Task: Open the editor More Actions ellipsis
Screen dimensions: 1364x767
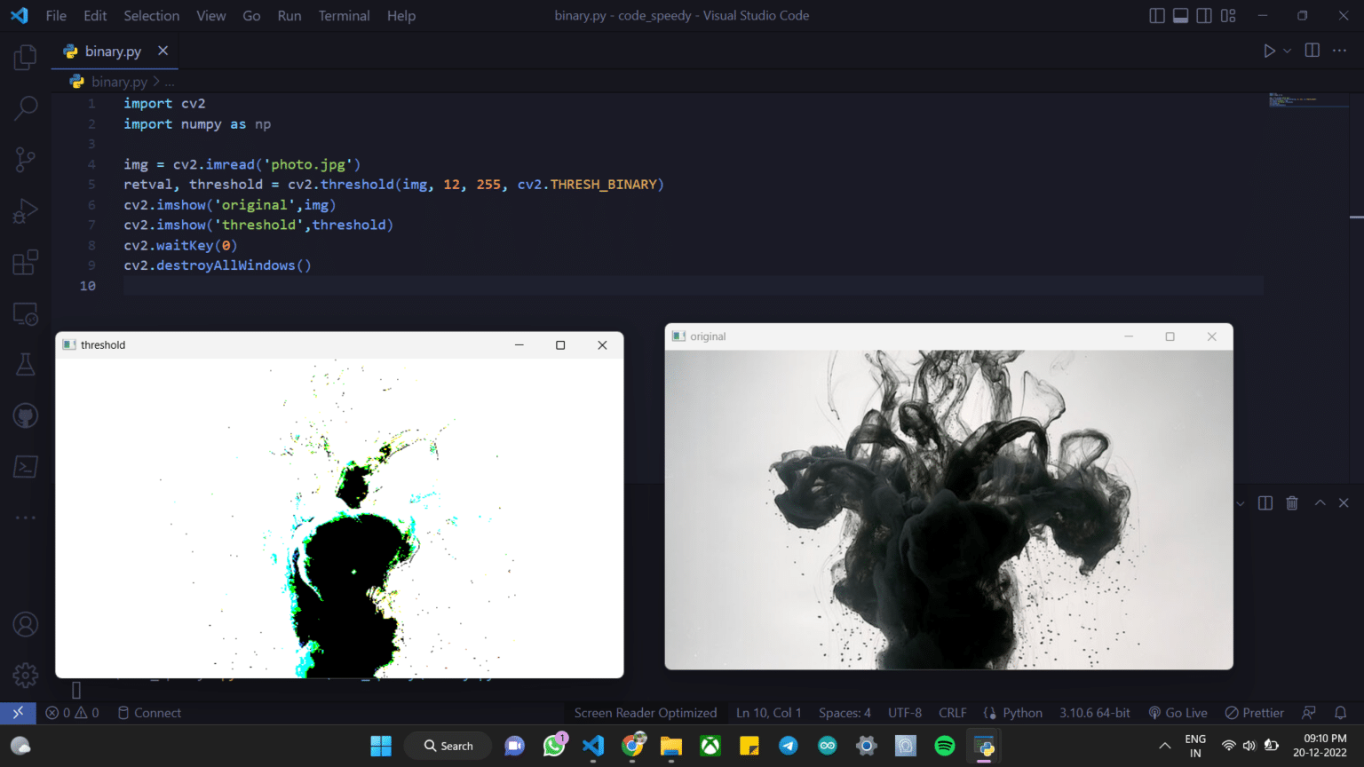Action: coord(1339,51)
